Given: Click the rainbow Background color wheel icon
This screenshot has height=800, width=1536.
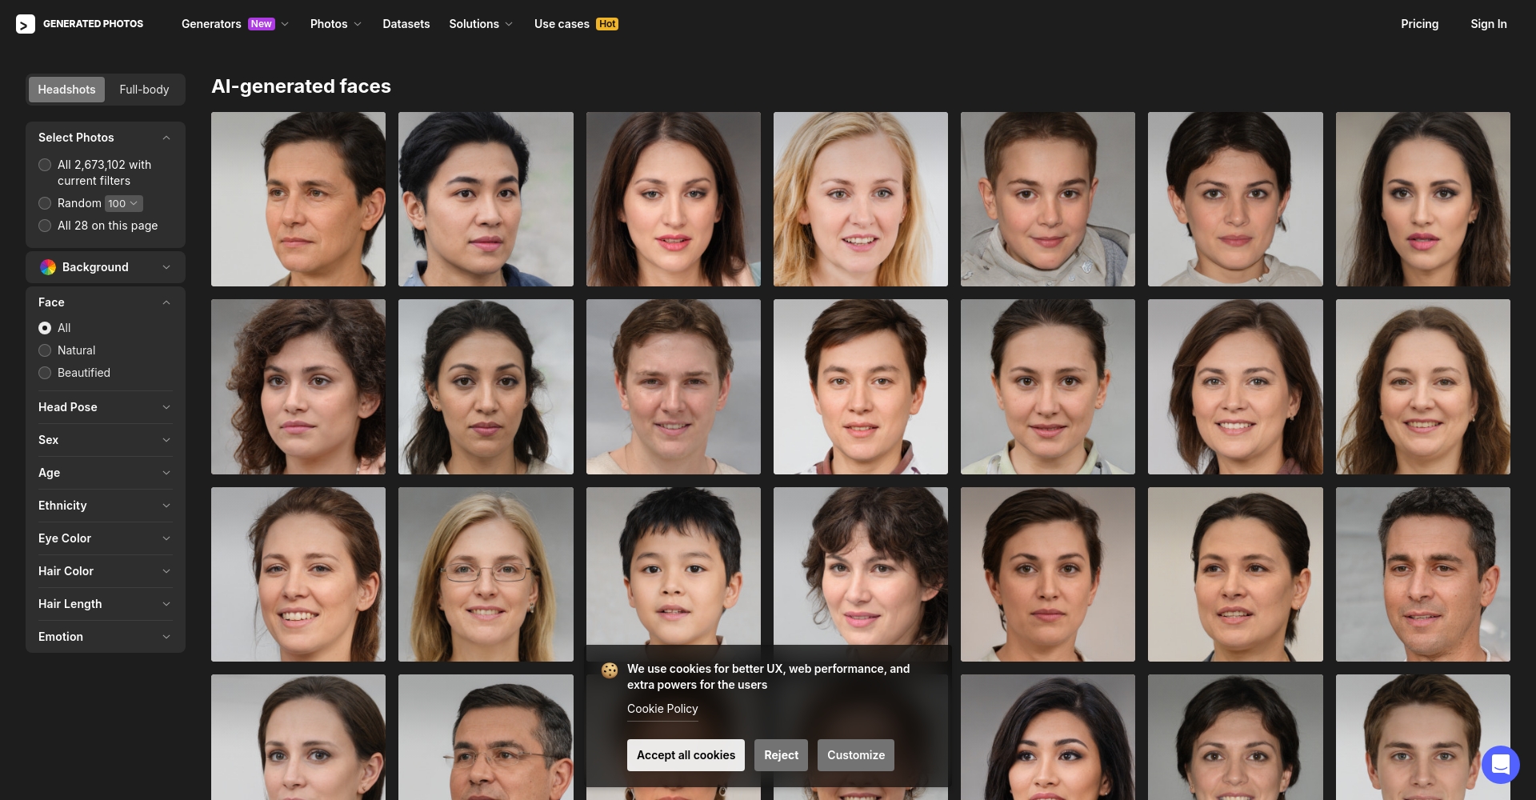Looking at the screenshot, I should click(48, 267).
